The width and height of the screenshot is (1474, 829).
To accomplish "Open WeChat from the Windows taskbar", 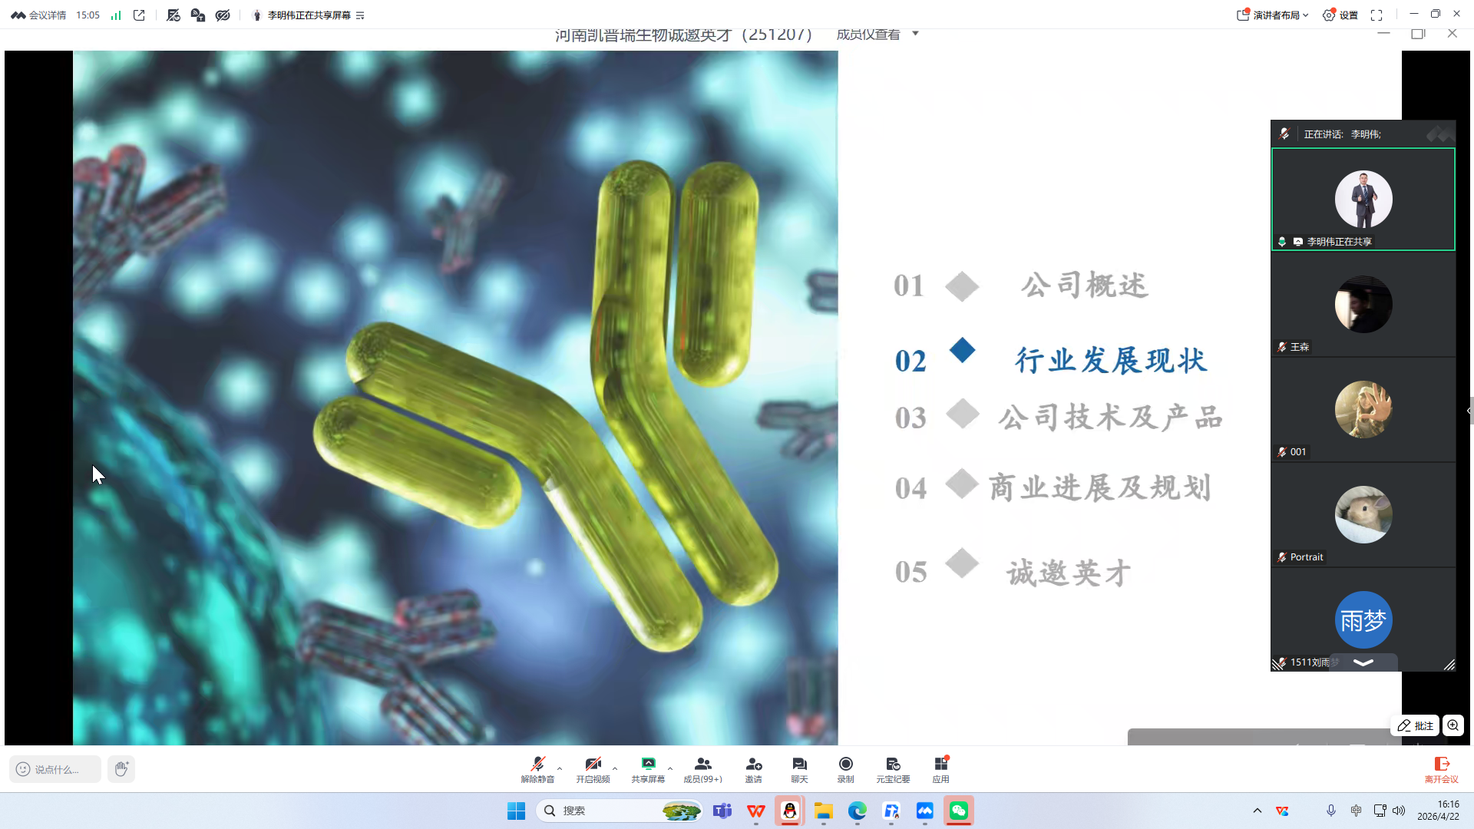I will (x=959, y=811).
